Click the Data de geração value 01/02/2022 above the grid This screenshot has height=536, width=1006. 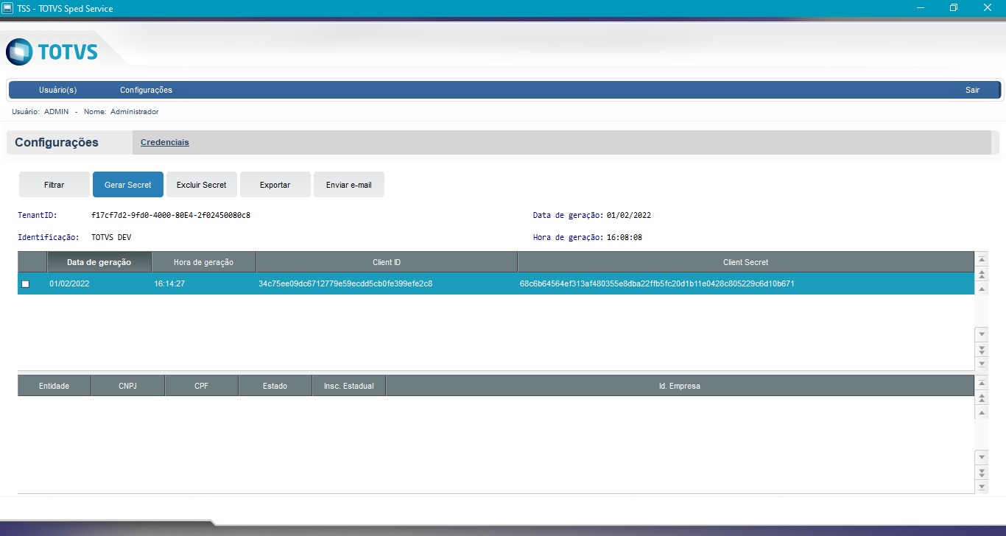pyautogui.click(x=629, y=216)
